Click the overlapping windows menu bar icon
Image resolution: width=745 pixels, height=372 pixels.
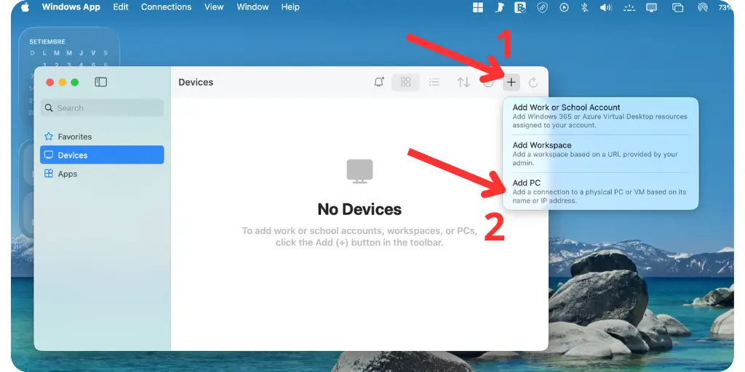[x=677, y=7]
